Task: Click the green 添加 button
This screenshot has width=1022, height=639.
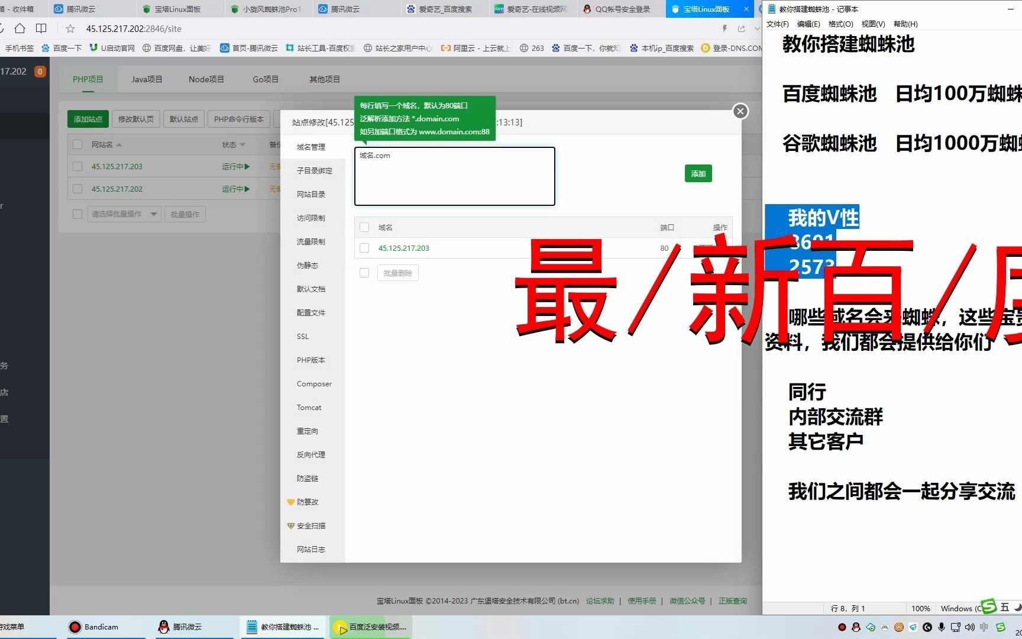Action: click(698, 174)
